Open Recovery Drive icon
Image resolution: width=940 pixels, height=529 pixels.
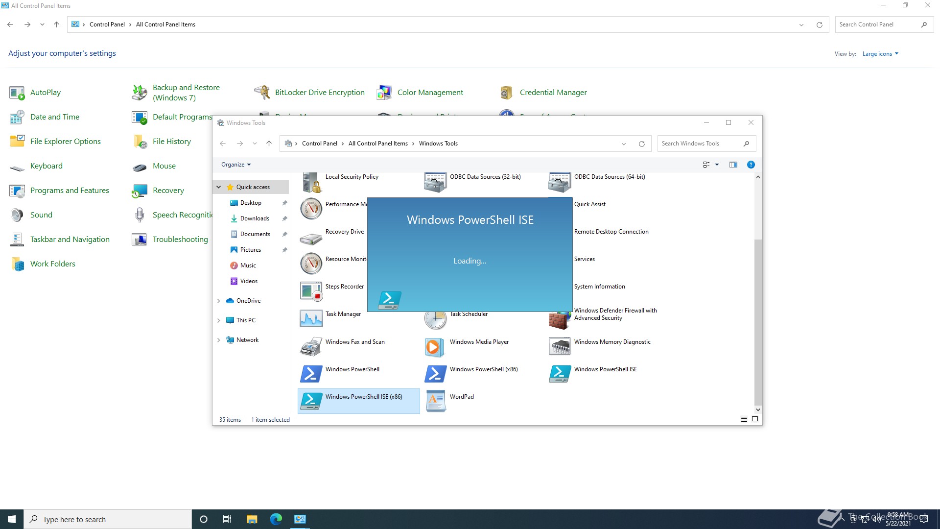coord(311,239)
